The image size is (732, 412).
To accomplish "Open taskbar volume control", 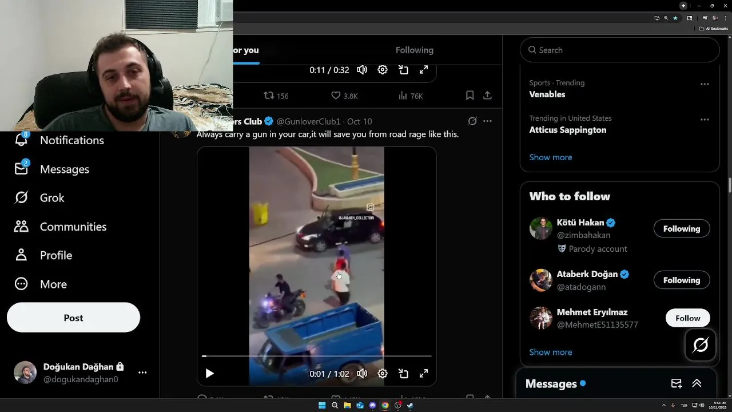I will coord(702,405).
